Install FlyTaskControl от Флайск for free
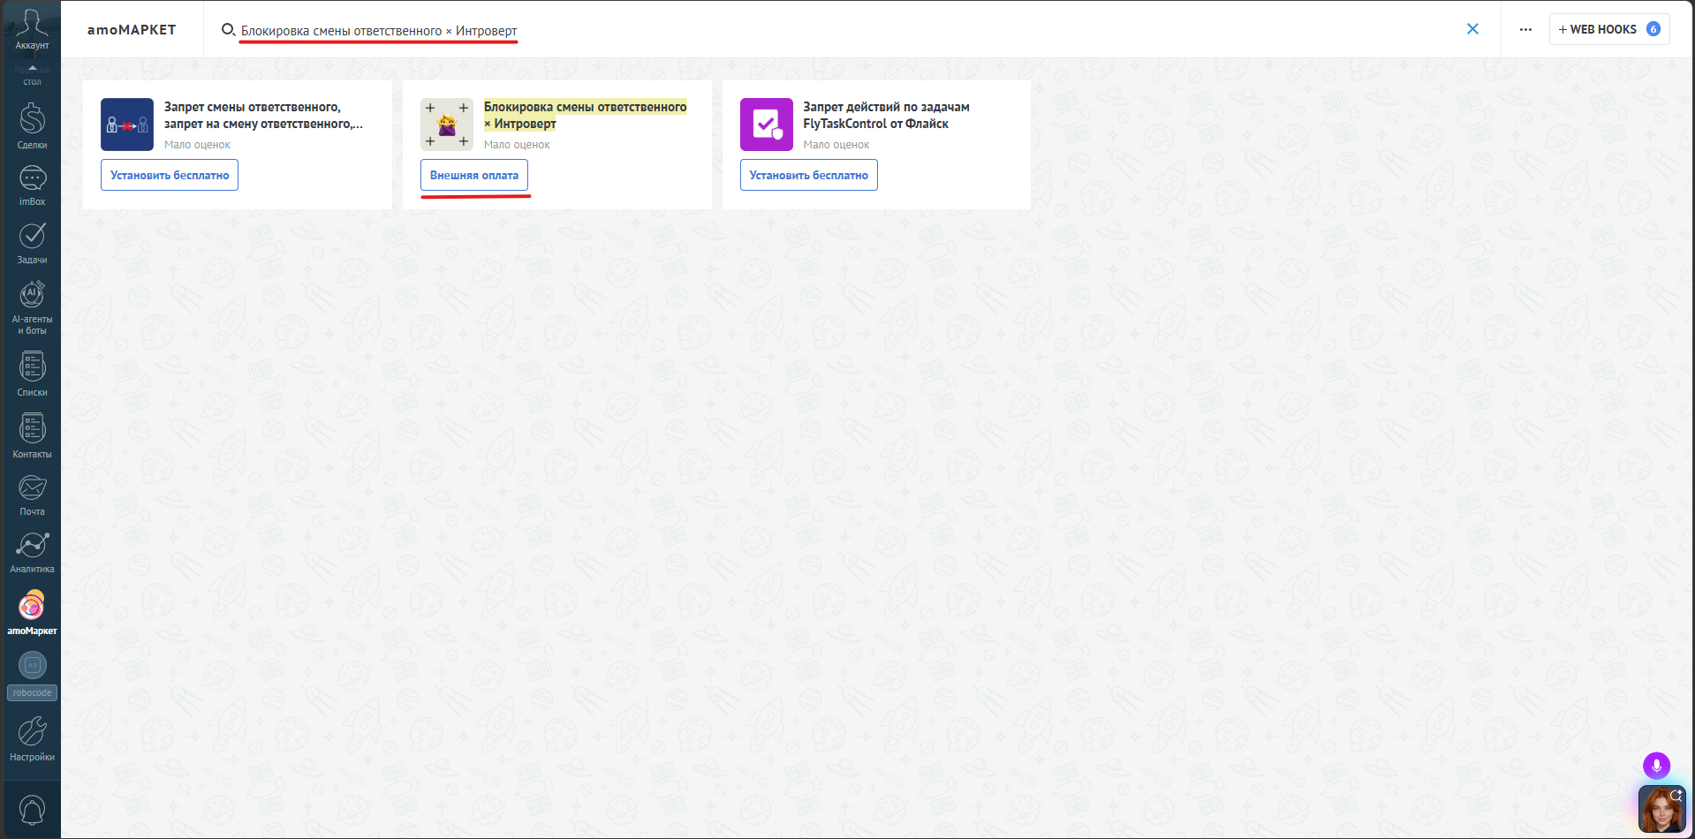 tap(808, 175)
